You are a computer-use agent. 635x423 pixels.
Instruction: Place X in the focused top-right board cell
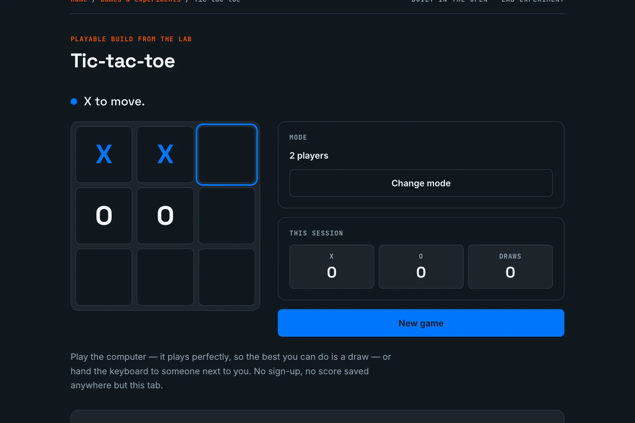pyautogui.click(x=227, y=154)
